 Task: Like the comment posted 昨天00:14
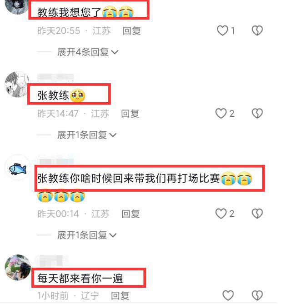[x=221, y=214]
